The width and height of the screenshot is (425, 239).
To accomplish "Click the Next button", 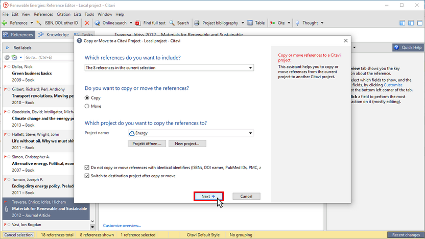I will [x=208, y=197].
